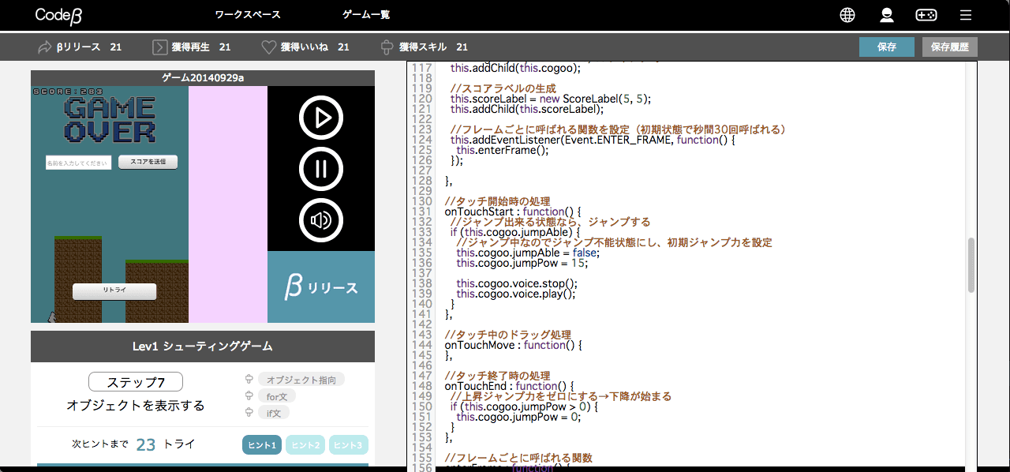This screenshot has width=1010, height=472.
Task: Click the game controller icon
Action: (x=926, y=15)
